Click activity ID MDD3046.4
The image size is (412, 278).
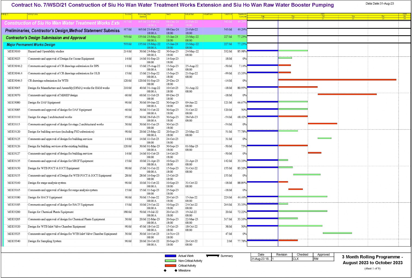tap(15, 74)
